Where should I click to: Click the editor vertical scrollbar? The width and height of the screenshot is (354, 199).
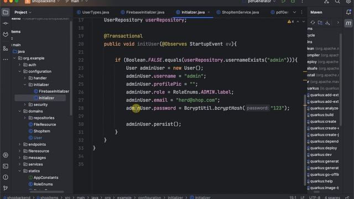[x=305, y=140]
